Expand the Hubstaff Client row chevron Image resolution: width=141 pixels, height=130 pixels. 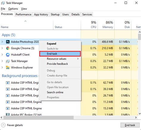point(2,55)
